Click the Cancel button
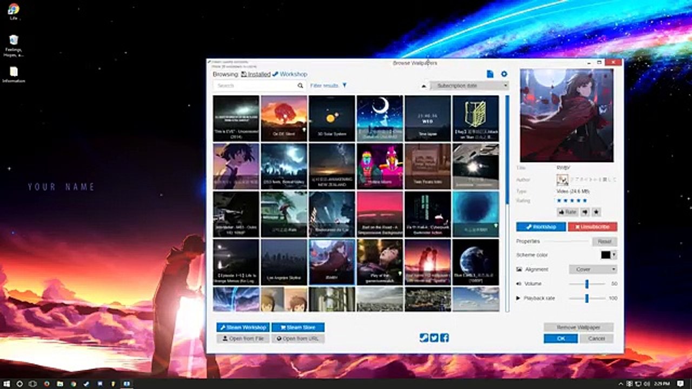The width and height of the screenshot is (692, 389). [x=596, y=339]
